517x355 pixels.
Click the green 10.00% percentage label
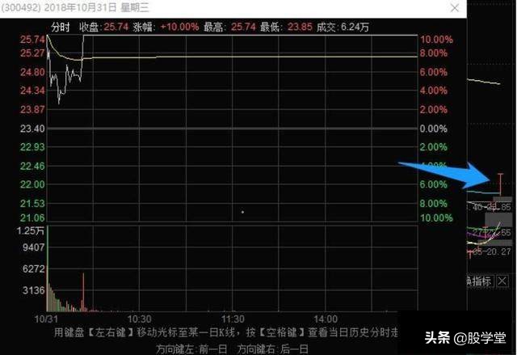[x=436, y=218]
